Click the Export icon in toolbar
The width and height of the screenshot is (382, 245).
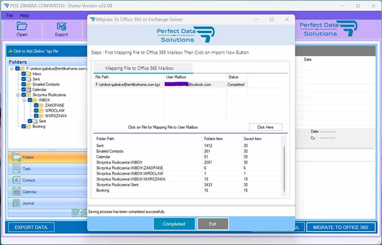point(62,26)
